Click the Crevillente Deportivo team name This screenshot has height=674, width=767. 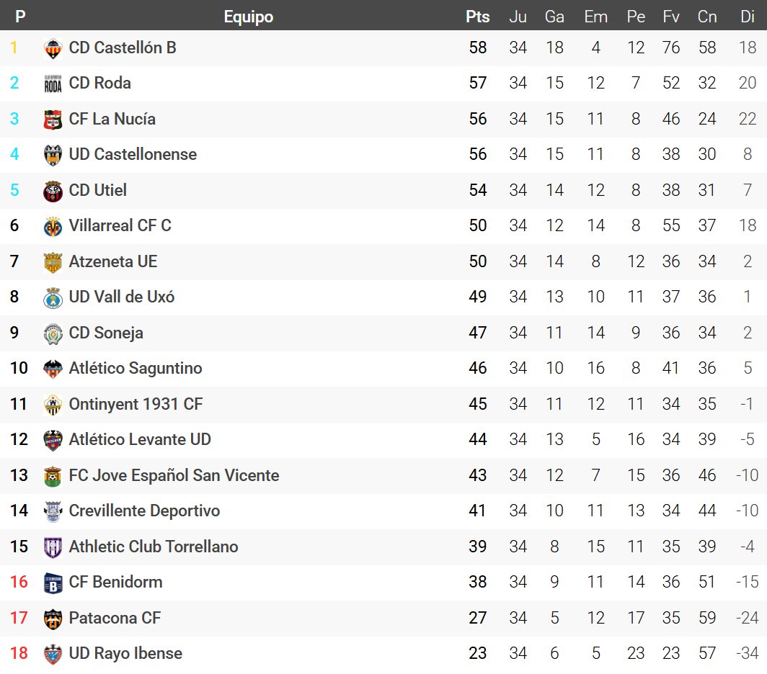coord(144,511)
